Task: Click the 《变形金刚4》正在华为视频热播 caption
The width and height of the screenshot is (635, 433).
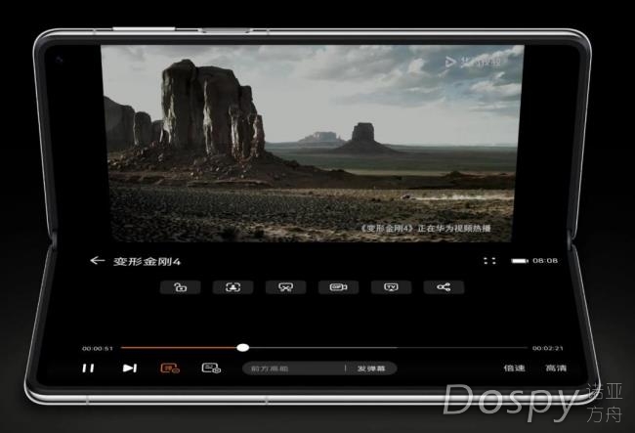Action: (x=425, y=229)
